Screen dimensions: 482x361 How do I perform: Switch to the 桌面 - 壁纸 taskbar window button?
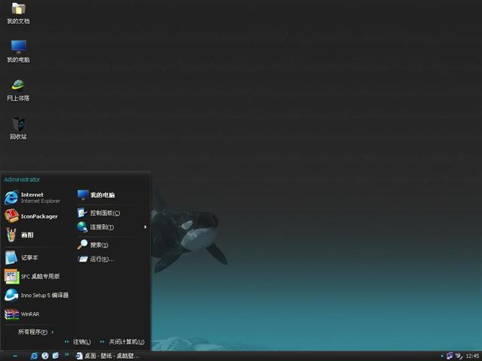(108, 356)
